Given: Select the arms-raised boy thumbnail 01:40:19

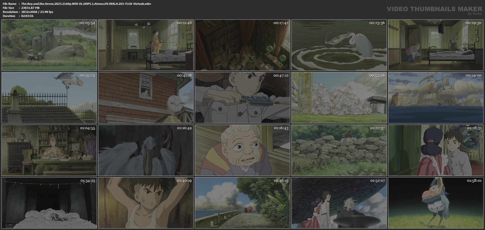Looking at the screenshot, I should tap(146, 203).
